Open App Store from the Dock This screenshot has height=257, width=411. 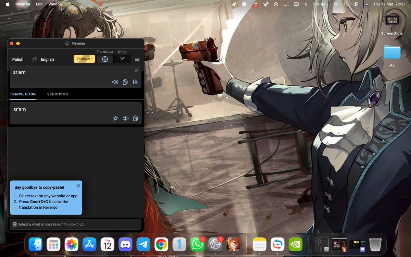pyautogui.click(x=89, y=244)
